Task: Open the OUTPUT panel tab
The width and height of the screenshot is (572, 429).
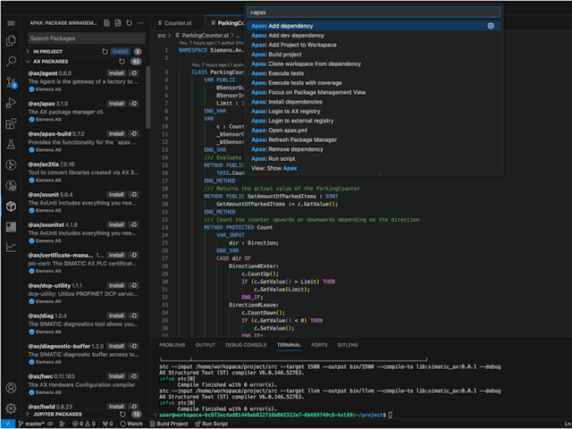Action: (x=205, y=345)
